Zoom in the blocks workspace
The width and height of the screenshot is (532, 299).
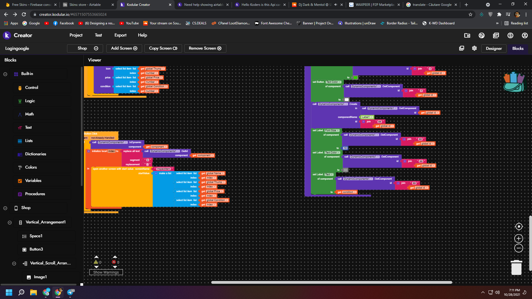[x=518, y=238]
